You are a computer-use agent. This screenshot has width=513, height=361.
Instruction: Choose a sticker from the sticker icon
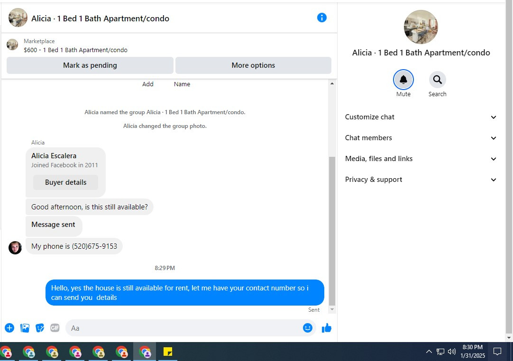click(x=40, y=328)
